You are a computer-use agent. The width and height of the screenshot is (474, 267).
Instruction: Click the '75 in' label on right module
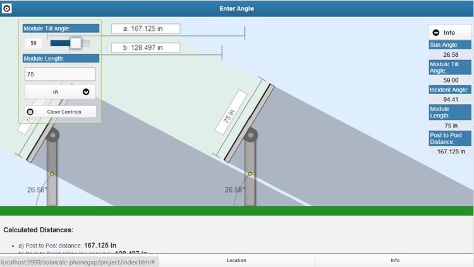click(231, 112)
